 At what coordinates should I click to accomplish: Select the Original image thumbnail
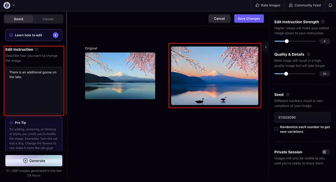120,76
